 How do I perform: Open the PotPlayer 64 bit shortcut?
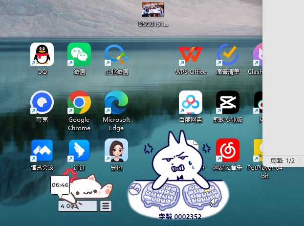[x=258, y=150]
